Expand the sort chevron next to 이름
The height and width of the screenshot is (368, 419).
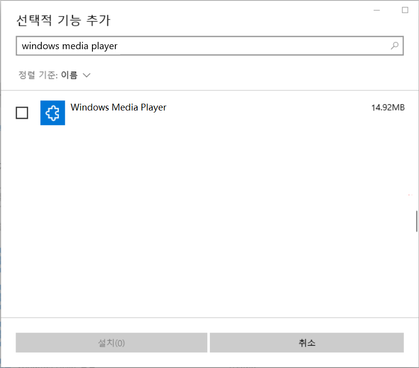pyautogui.click(x=87, y=75)
